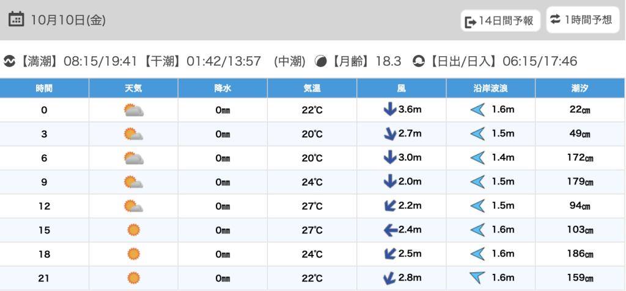Select the 時間 column header
This screenshot has height=291, width=626.
pyautogui.click(x=44, y=88)
